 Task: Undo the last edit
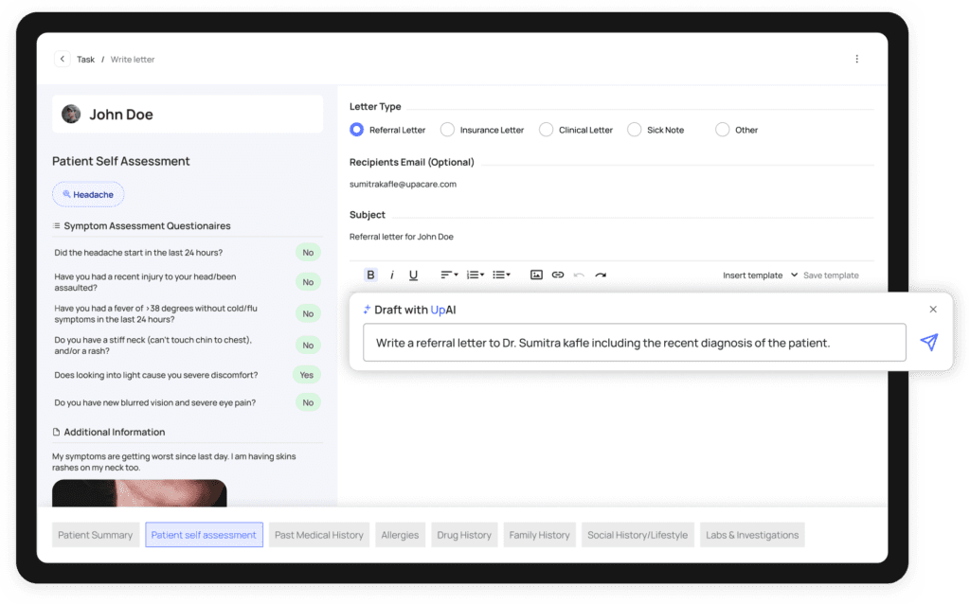tap(579, 275)
